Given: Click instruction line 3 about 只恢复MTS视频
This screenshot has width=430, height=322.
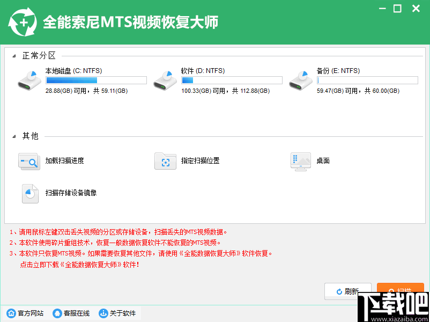Looking at the screenshot, I should tap(141, 254).
